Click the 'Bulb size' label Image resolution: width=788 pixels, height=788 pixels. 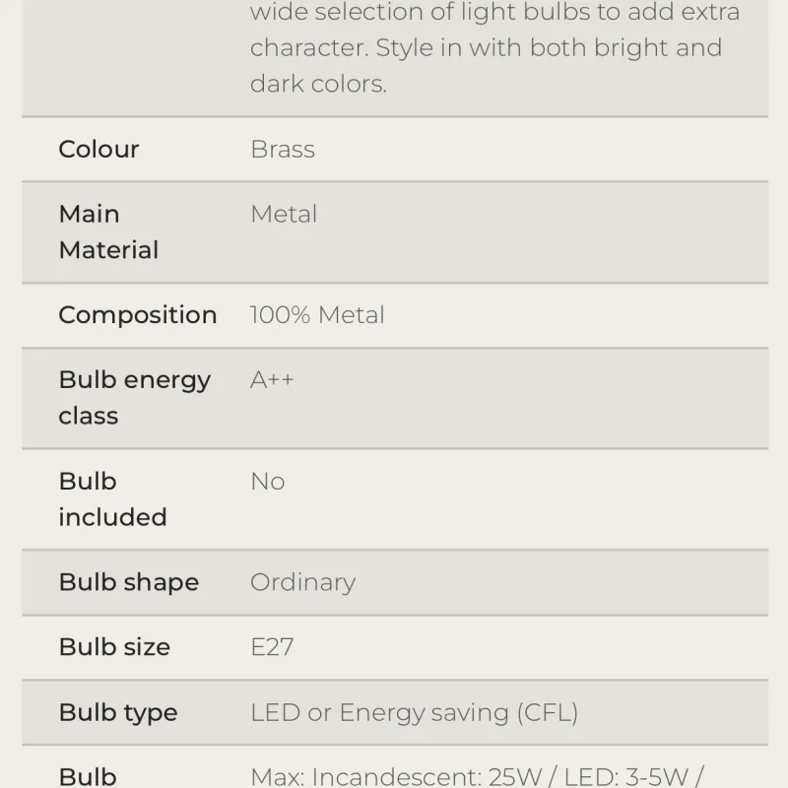114,647
